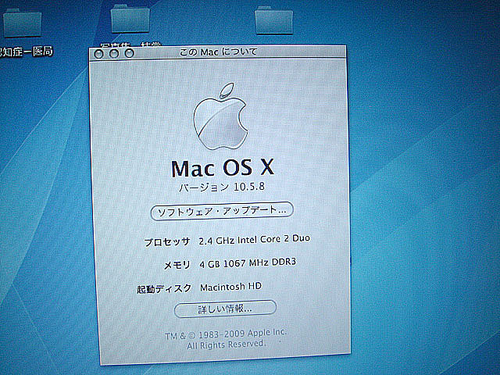Viewport: 500px width, 375px height.
Task: Open the 詳しい情報 button
Action: [x=225, y=309]
